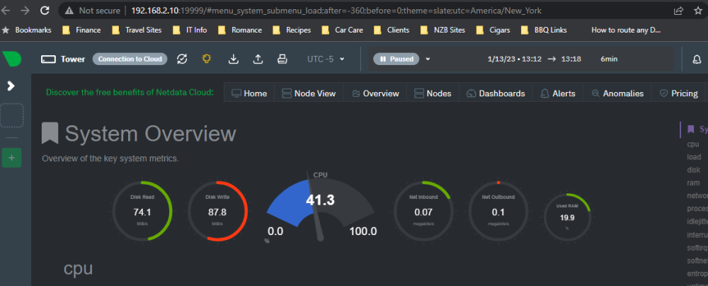Viewport: 708px width, 286px height.
Task: Open the NZB Sites bookmark folder
Action: pyautogui.click(x=442, y=30)
